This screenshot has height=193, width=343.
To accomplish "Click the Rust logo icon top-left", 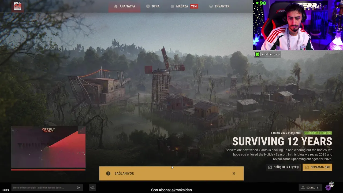I will pos(18,6).
